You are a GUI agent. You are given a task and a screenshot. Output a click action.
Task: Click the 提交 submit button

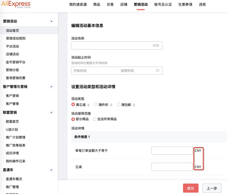pyautogui.click(x=191, y=188)
